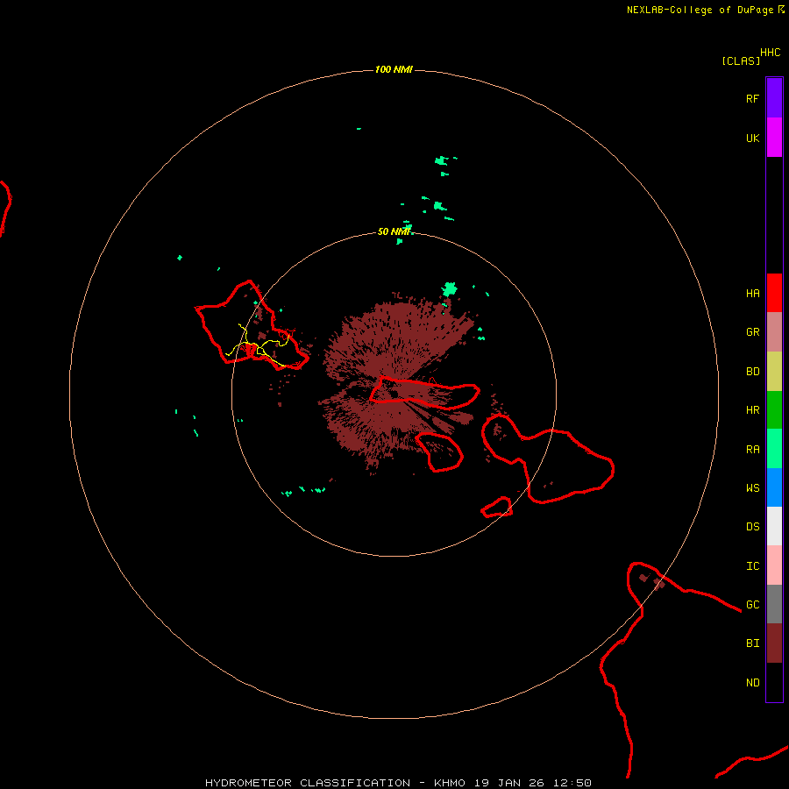Select the GR pink-brown legend swatch
789x789 pixels.
774,332
